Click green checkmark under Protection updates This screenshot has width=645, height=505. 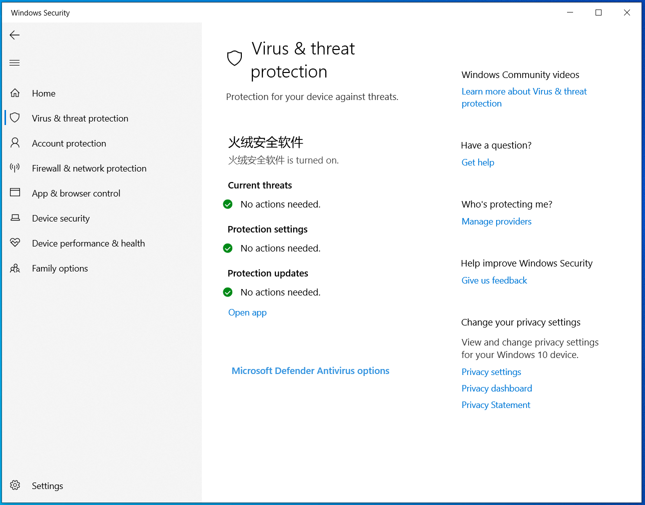228,292
